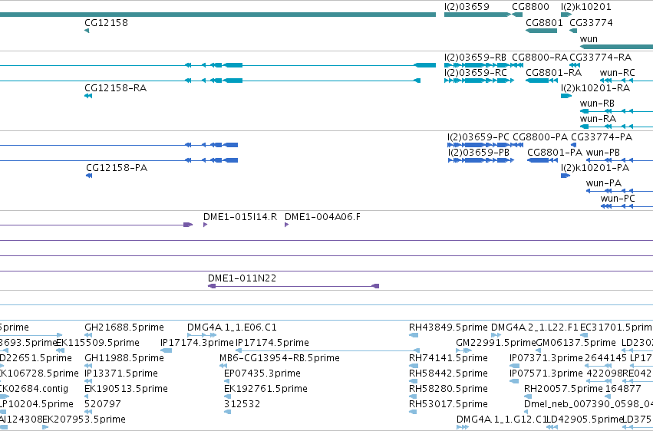This screenshot has height=431, width=653.
Task: Click the CG8800-RA transcript label
Action: click(x=539, y=57)
